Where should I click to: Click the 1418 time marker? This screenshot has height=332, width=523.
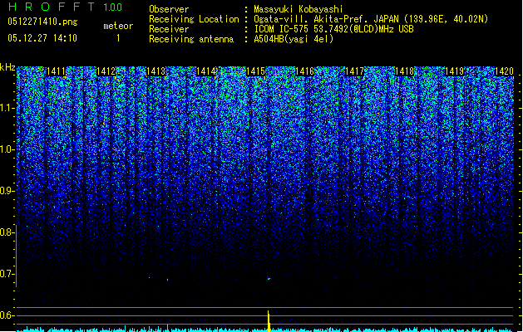405,71
